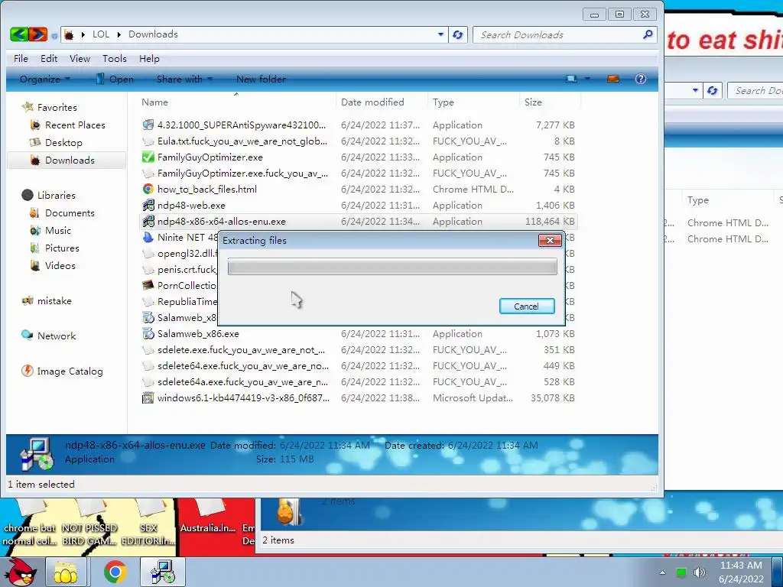Sort by the Type column header

(x=473, y=102)
